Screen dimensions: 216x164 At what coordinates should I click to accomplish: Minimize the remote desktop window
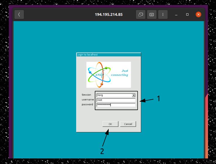(x=176, y=14)
